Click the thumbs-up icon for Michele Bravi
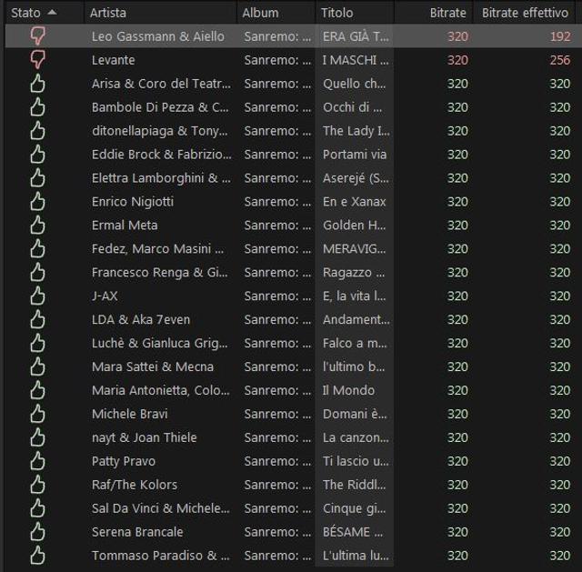Viewport: 582px width, 572px height. tap(37, 414)
